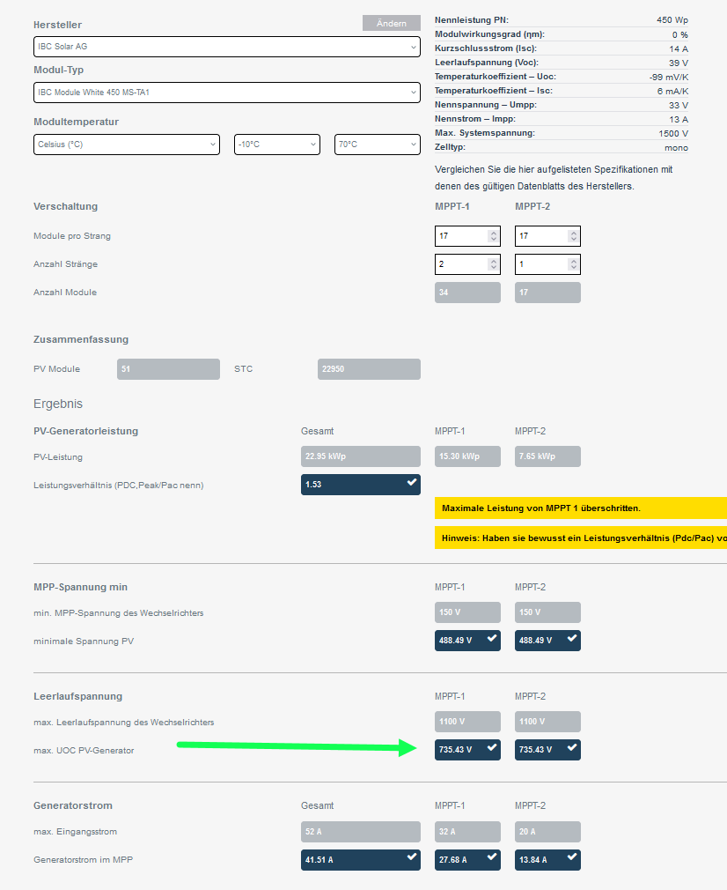Click the PV Module total field showing 51
Viewport: 727px width, 890px height.
click(x=168, y=369)
